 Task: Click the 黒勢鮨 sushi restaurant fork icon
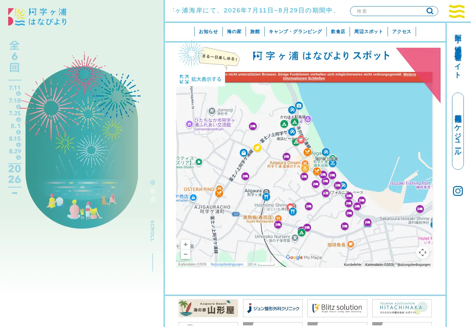click(278, 218)
